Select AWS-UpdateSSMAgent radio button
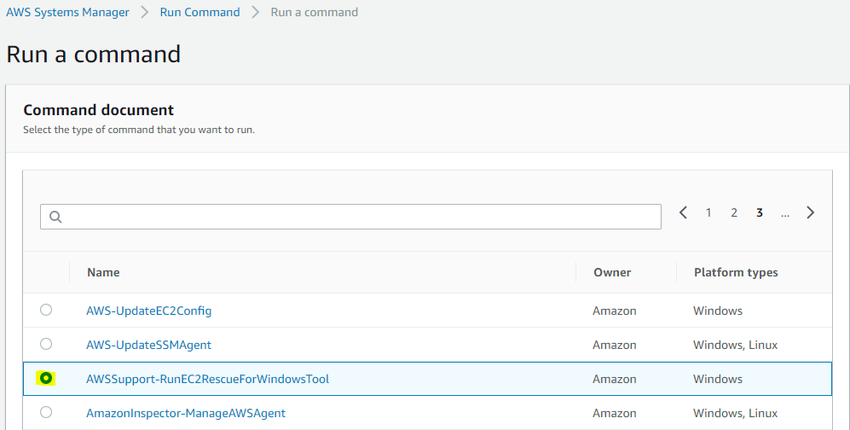850x430 pixels. [x=46, y=344]
